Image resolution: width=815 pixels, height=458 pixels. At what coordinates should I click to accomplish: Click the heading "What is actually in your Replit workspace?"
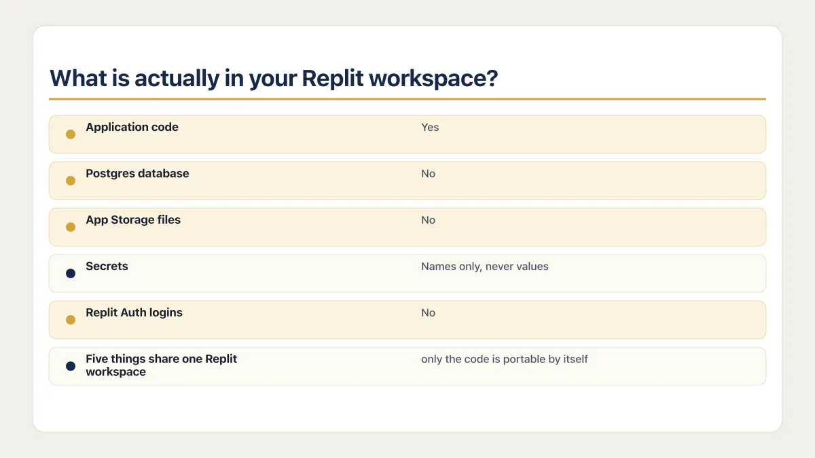click(x=274, y=79)
